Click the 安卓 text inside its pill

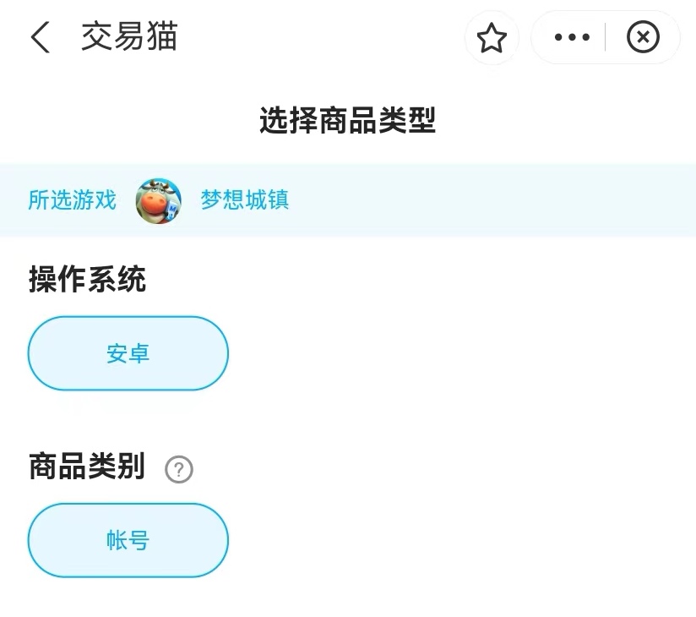coord(128,353)
